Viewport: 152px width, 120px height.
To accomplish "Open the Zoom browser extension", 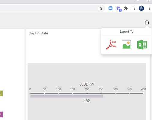I will (110, 8).
